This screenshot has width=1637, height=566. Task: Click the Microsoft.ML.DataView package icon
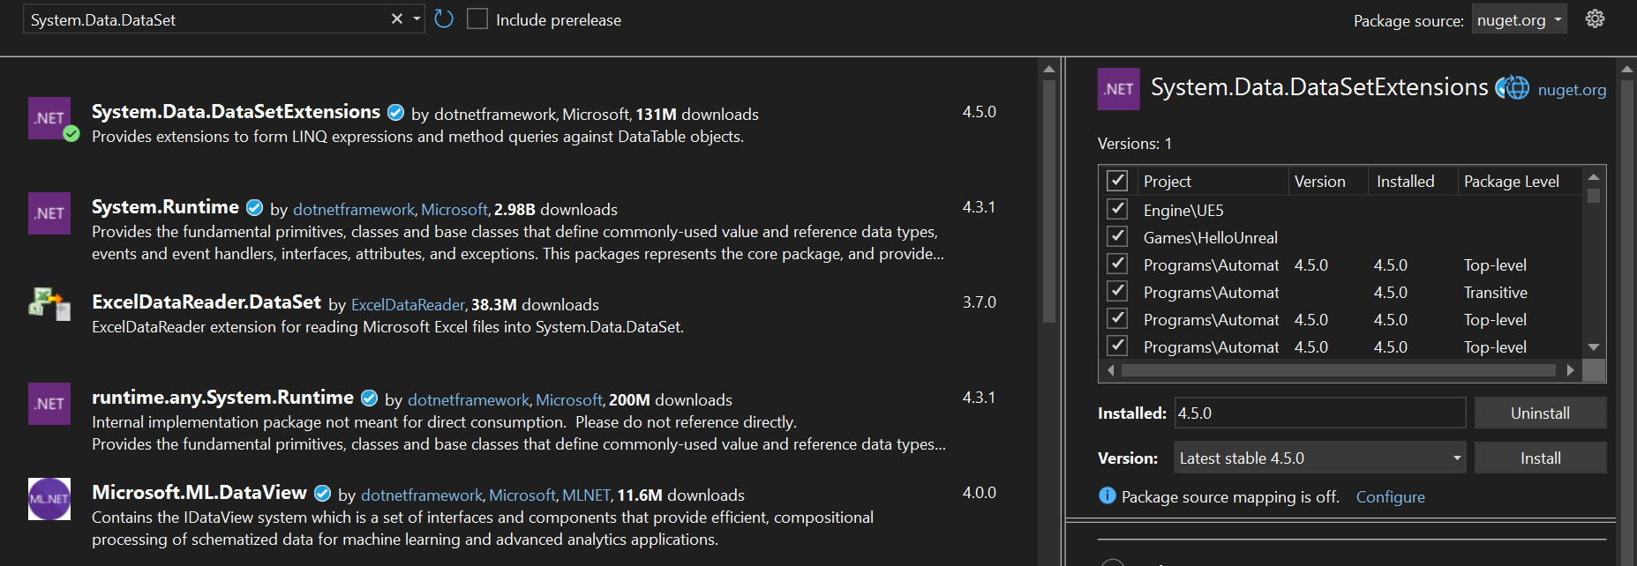click(49, 499)
